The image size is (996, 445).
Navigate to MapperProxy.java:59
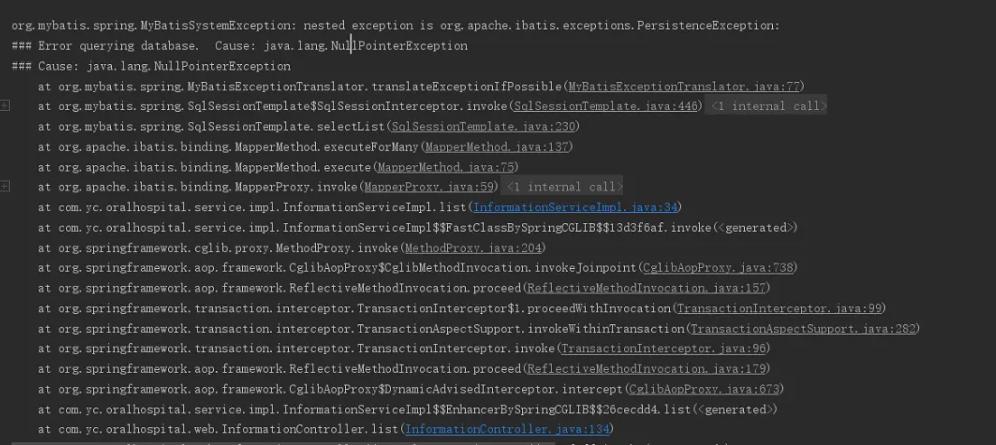pos(430,187)
